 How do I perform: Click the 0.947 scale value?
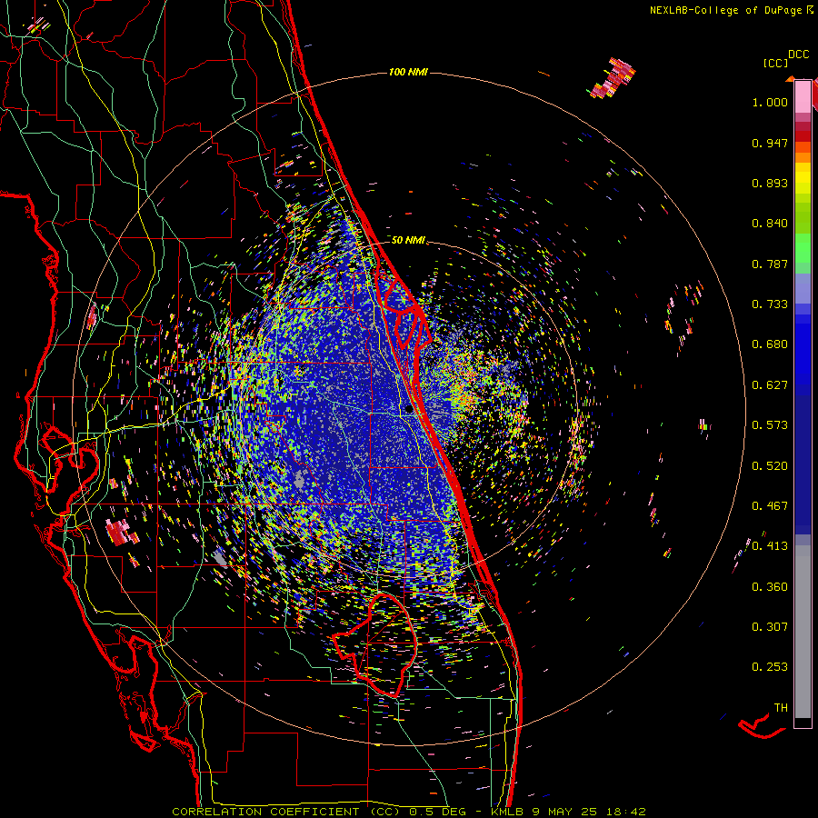[770, 143]
